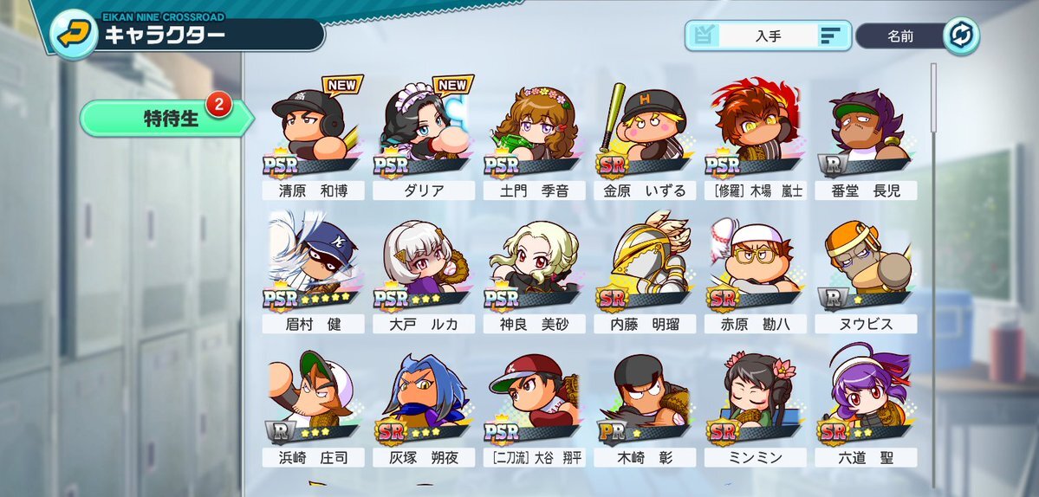1039x497 pixels.
Task: Click the yellow back arrow icon
Action: [74, 35]
